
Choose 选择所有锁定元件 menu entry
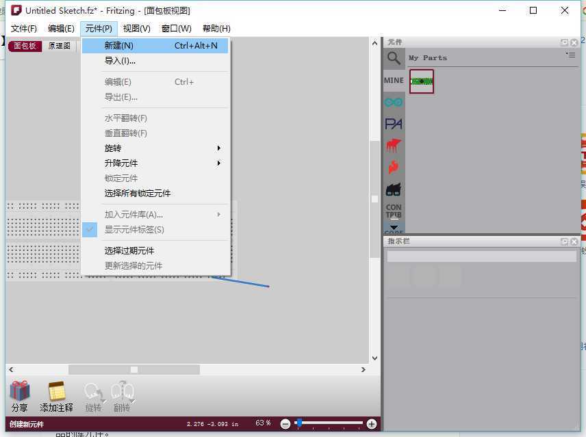tap(155, 194)
